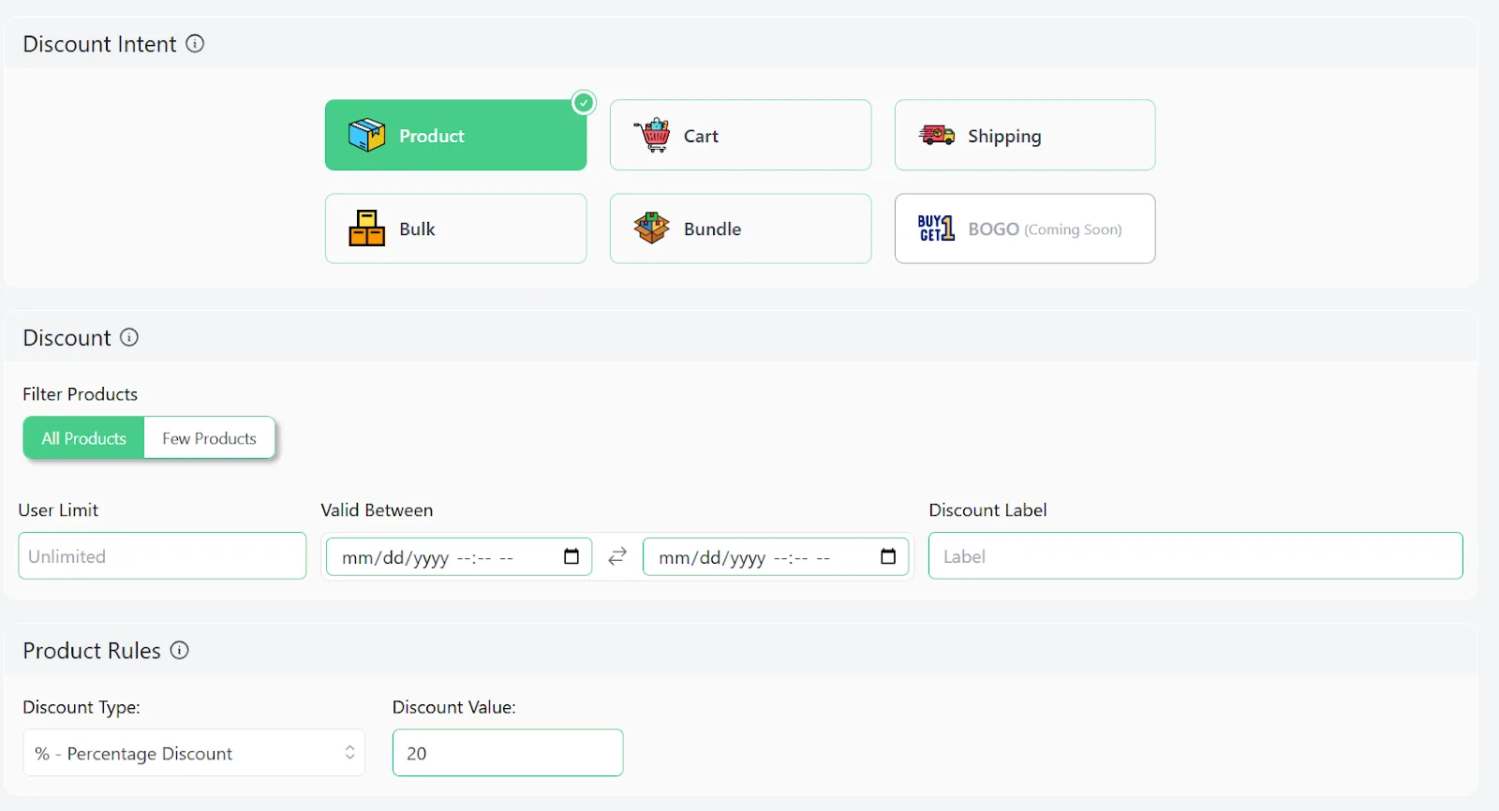Click the Discount Value field showing 20
1499x811 pixels.
(508, 753)
